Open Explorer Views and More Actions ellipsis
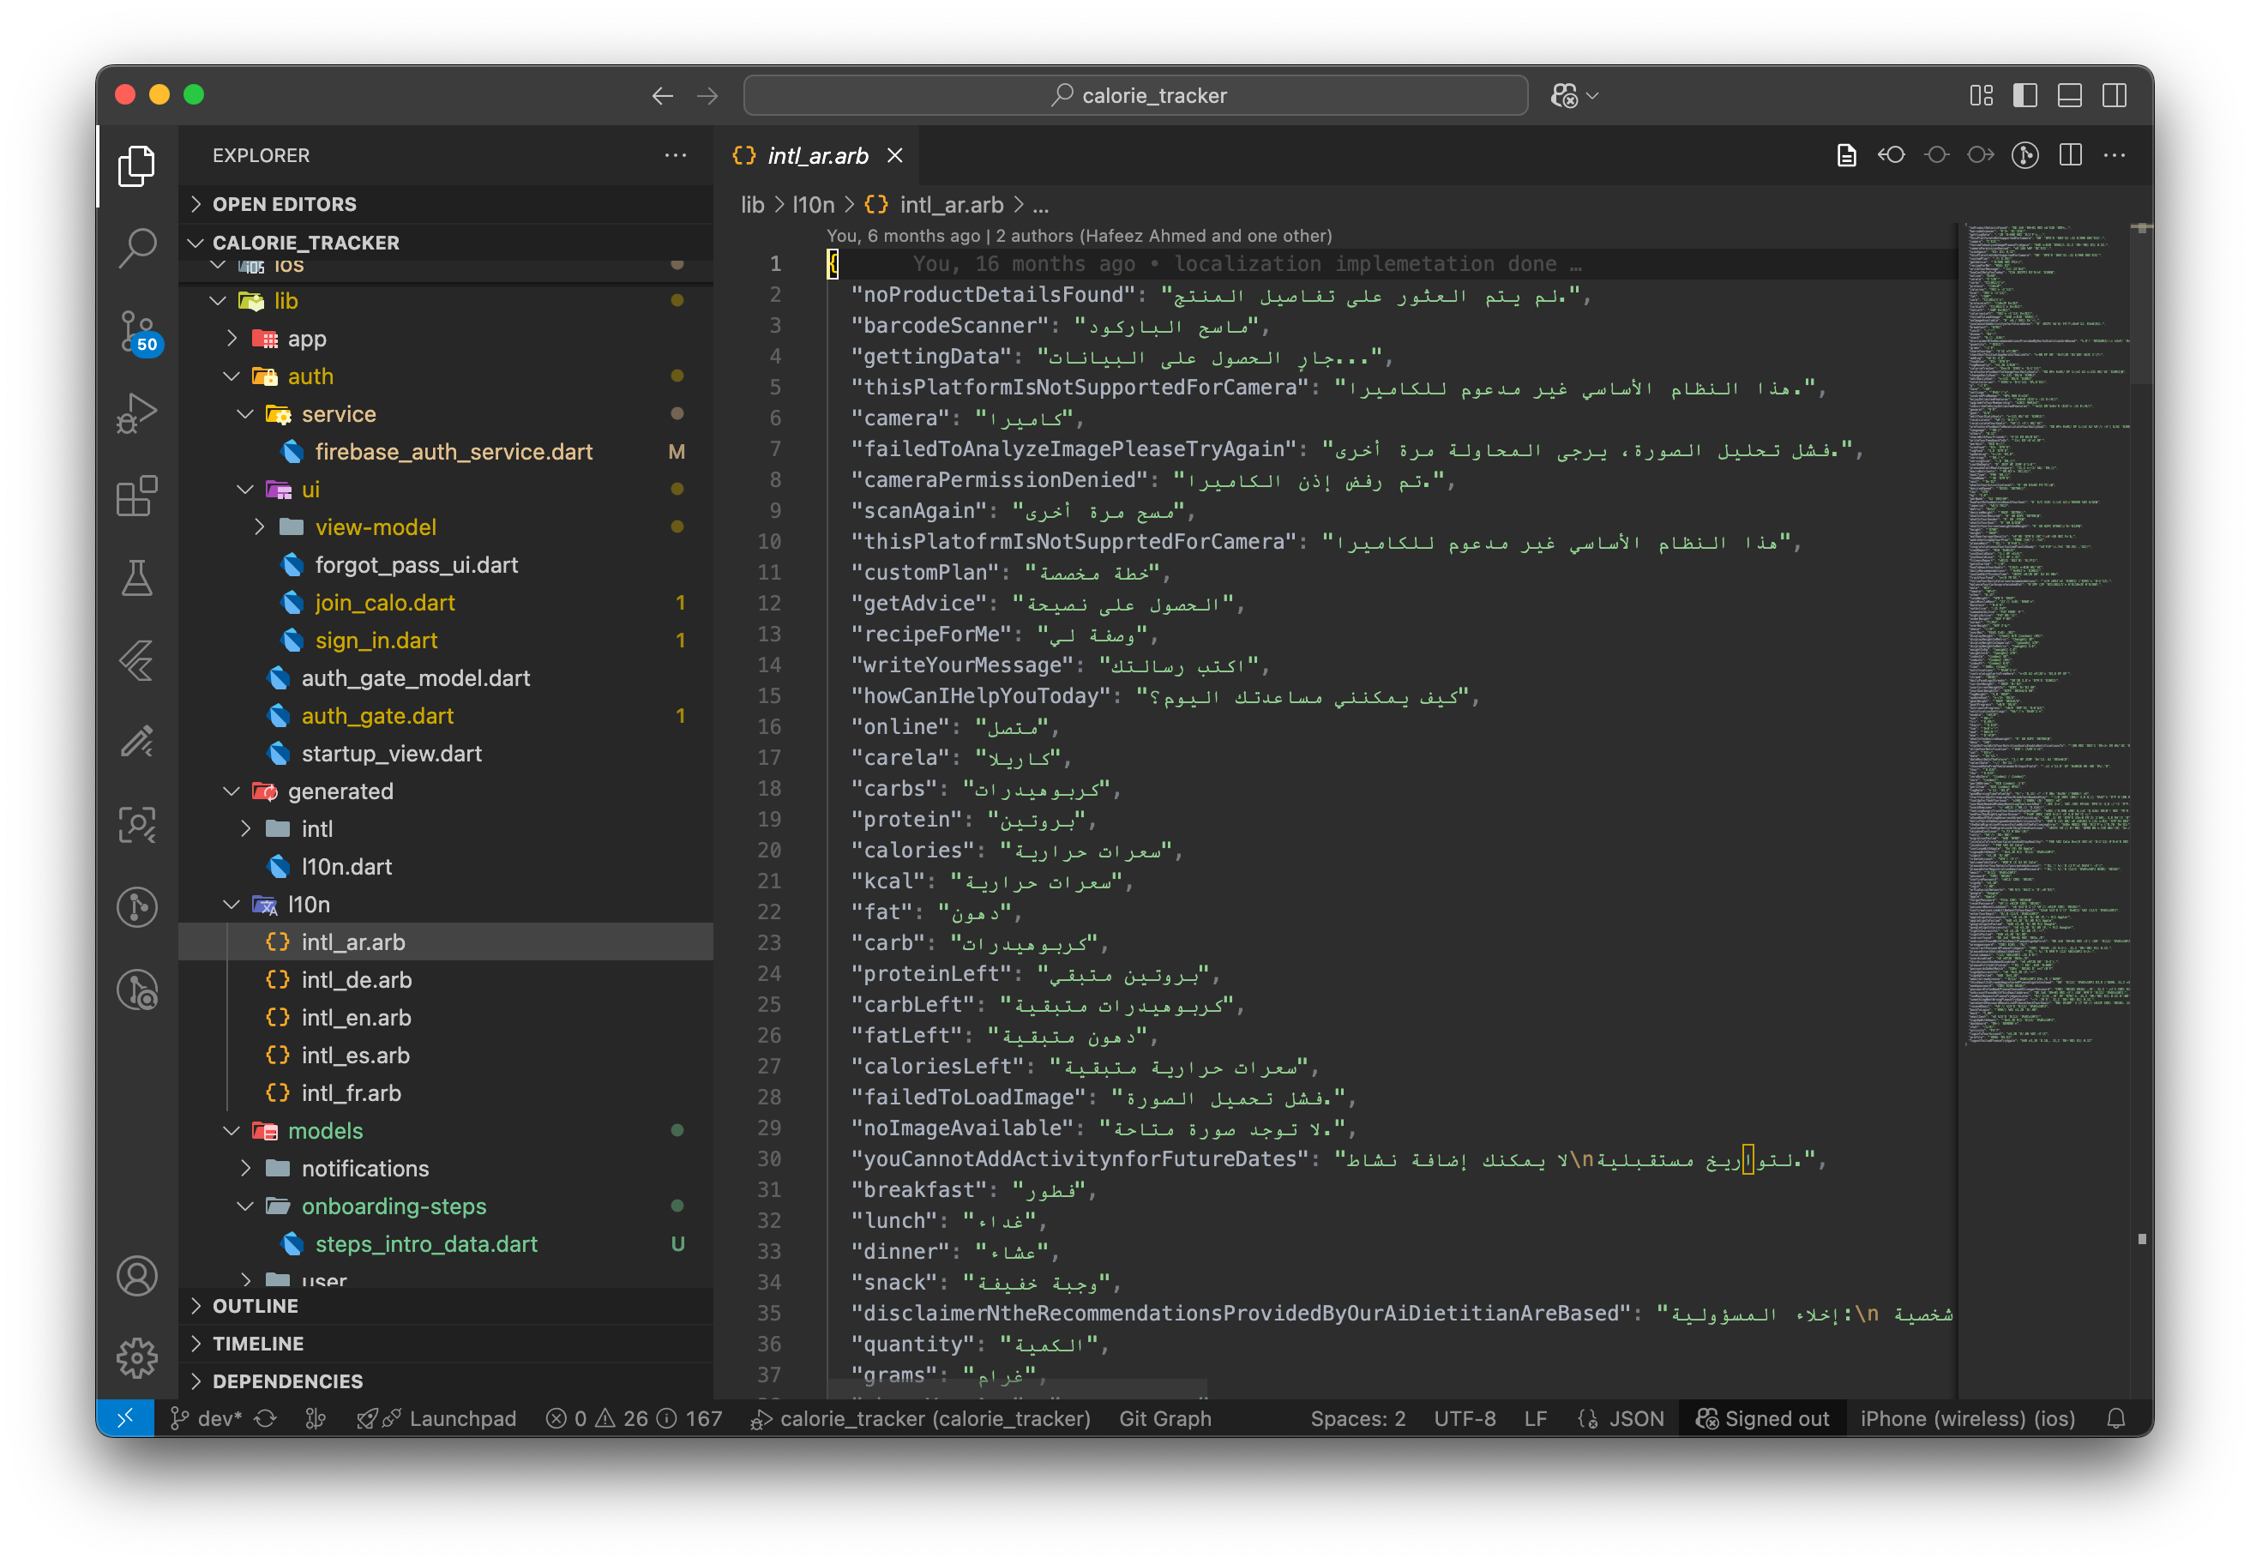This screenshot has height=1564, width=2250. [x=675, y=155]
